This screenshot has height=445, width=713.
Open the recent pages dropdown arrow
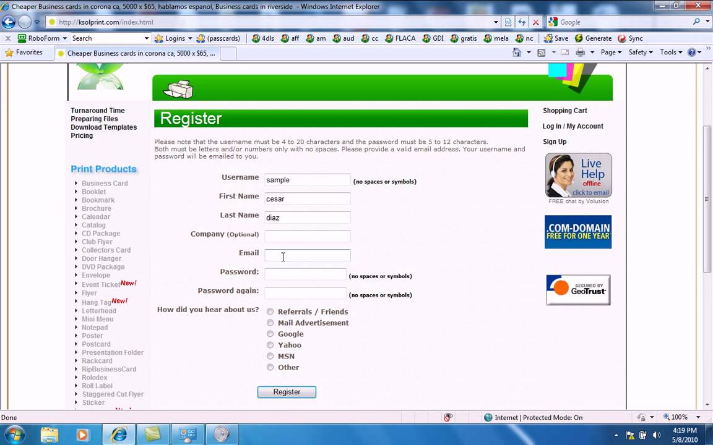(x=37, y=22)
